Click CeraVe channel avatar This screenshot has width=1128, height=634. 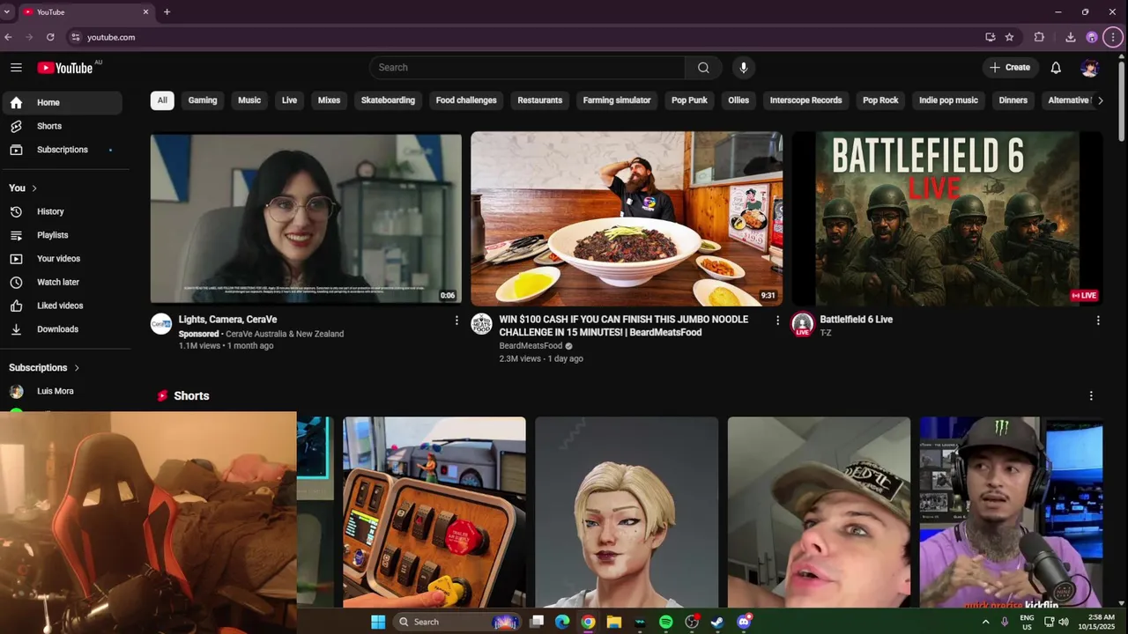pyautogui.click(x=161, y=323)
